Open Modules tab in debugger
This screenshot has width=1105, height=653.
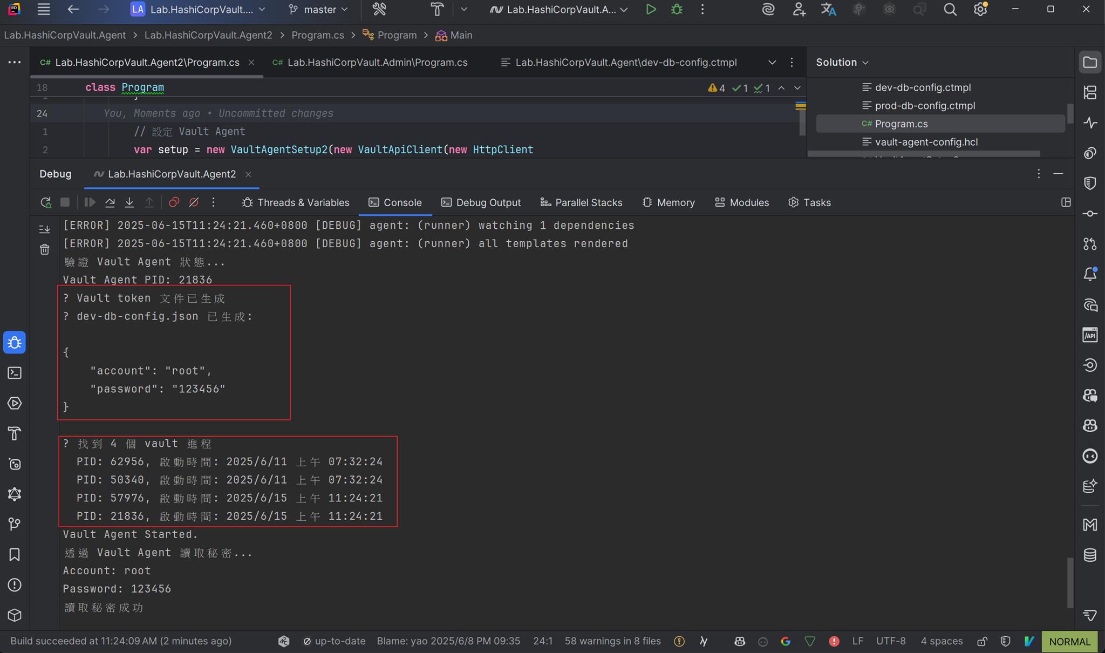pos(742,202)
